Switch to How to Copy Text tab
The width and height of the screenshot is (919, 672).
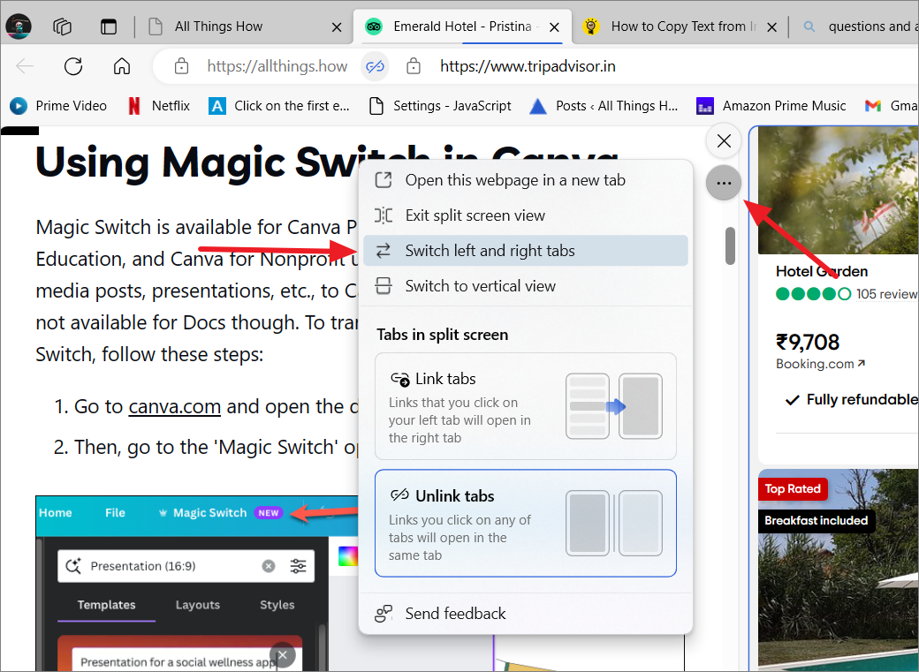point(679,27)
